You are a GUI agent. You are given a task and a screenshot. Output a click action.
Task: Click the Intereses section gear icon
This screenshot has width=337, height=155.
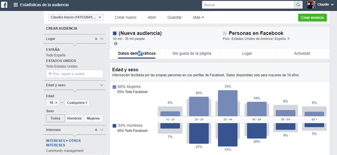(96, 130)
